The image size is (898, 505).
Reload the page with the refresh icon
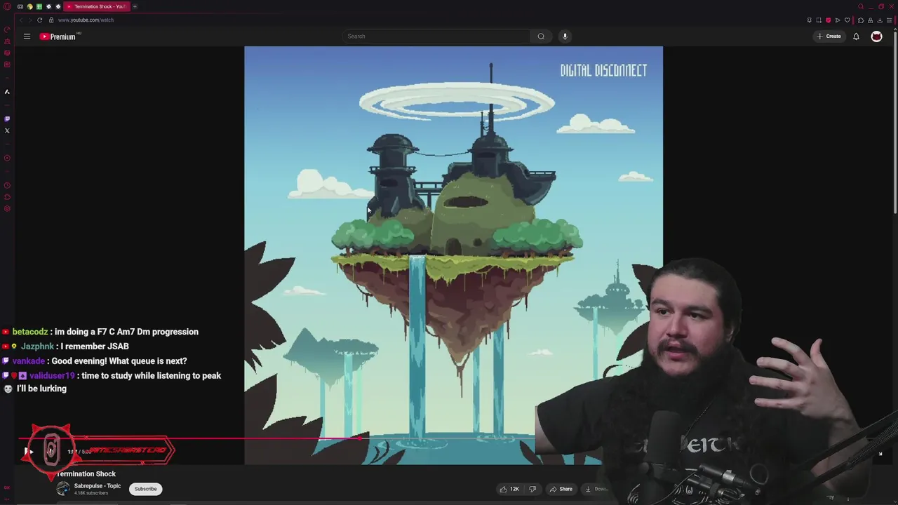(x=39, y=20)
